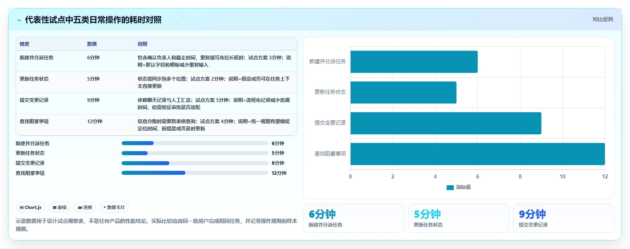This screenshot has width=630, height=249.
Task: Click the 新建并分派任务 chart bar
Action: click(414, 62)
